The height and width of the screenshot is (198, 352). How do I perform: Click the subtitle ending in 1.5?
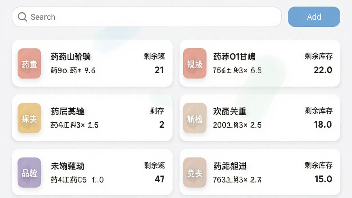tap(75, 125)
